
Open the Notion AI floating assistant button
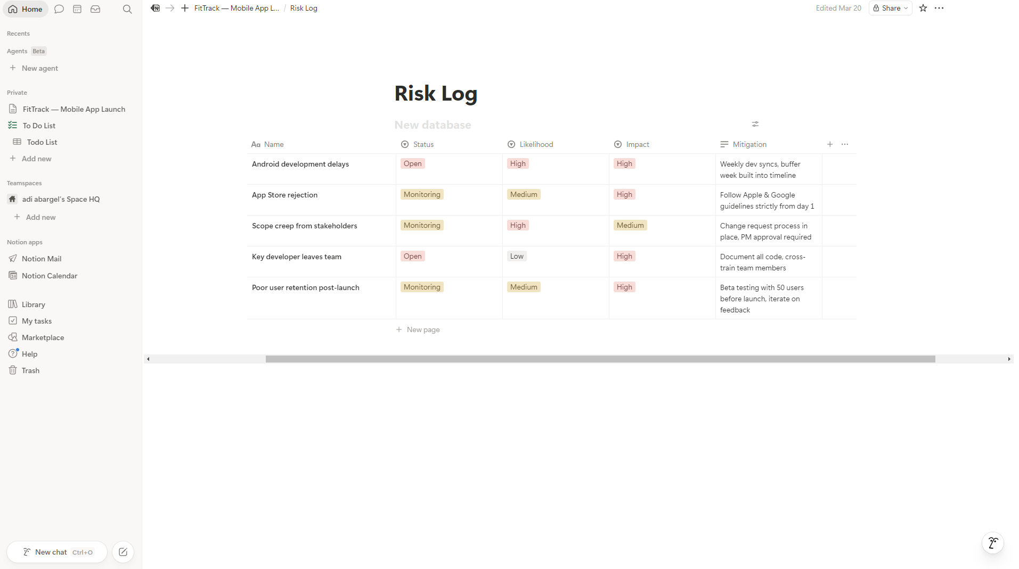pyautogui.click(x=992, y=543)
